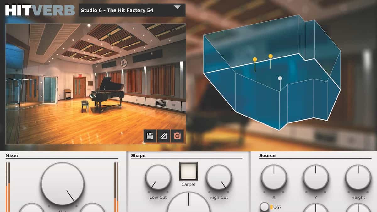Click the Studio 6 - The Hit Factory 54 preset name
The image size is (377, 212).
click(117, 10)
